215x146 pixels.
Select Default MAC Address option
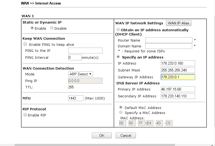click(121, 108)
